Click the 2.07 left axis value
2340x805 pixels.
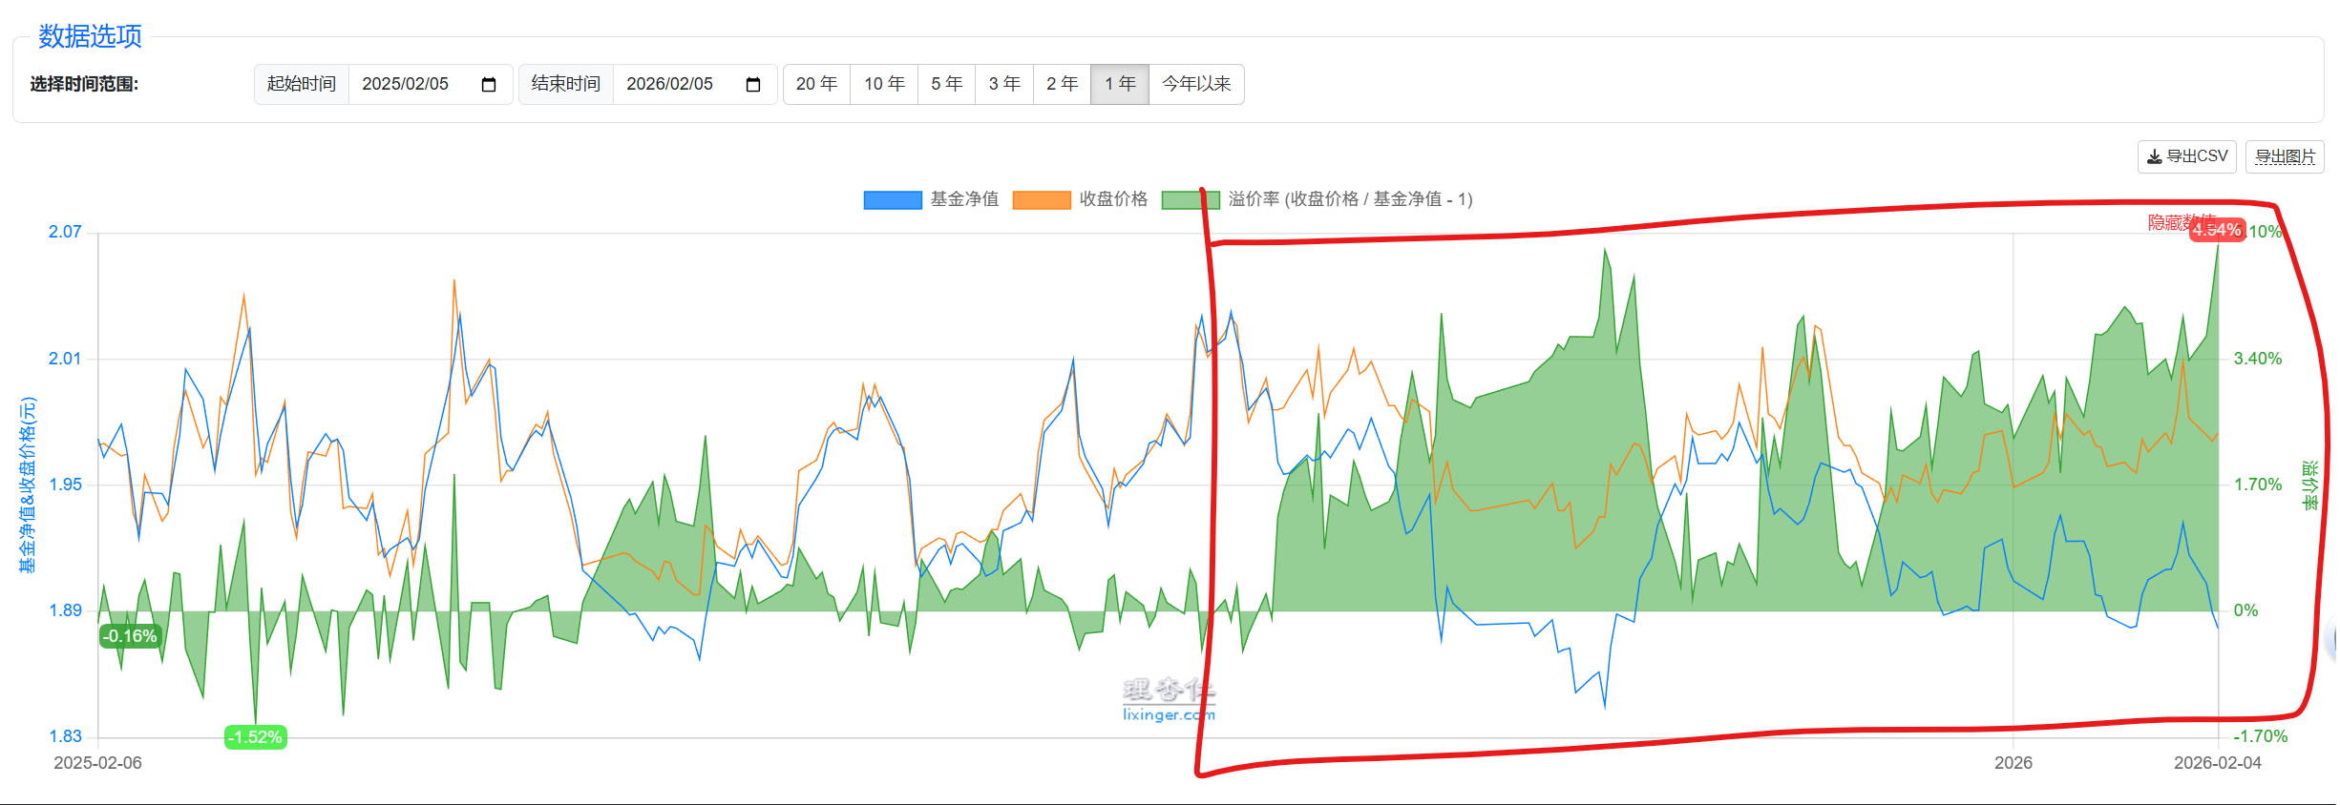click(x=65, y=232)
